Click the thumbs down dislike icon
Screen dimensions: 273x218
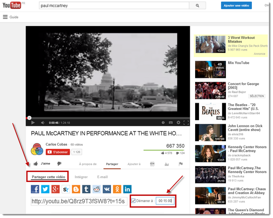59,164
